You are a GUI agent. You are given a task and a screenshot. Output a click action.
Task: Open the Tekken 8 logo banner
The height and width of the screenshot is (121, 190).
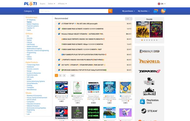tap(149, 71)
